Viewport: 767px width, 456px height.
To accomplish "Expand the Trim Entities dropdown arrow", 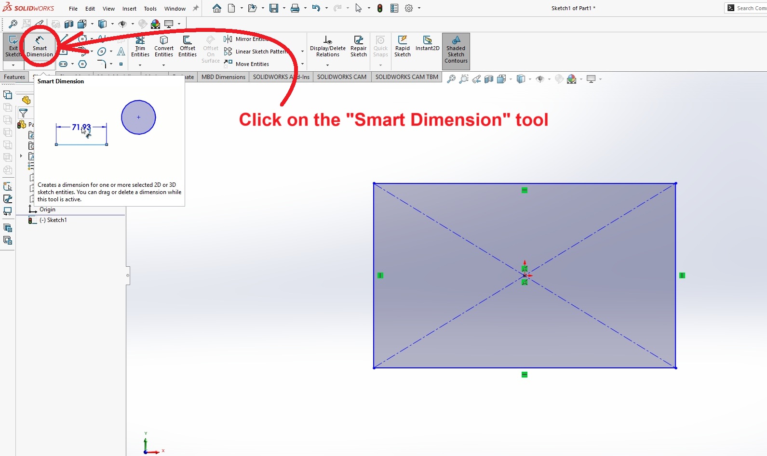I will pos(140,65).
